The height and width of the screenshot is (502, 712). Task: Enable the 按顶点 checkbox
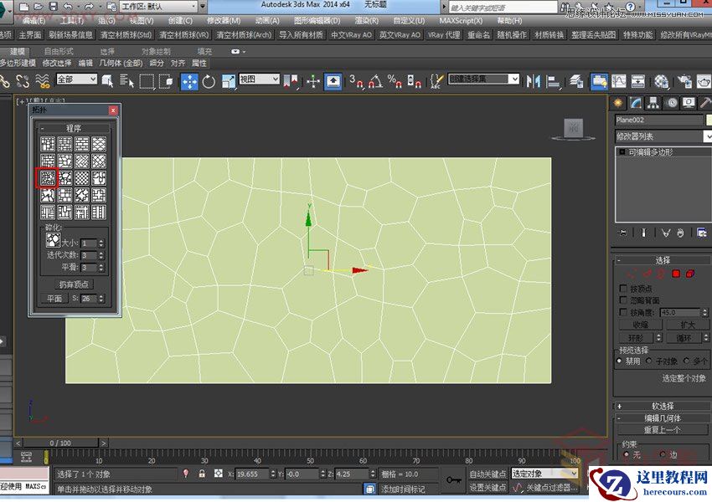pyautogui.click(x=622, y=288)
